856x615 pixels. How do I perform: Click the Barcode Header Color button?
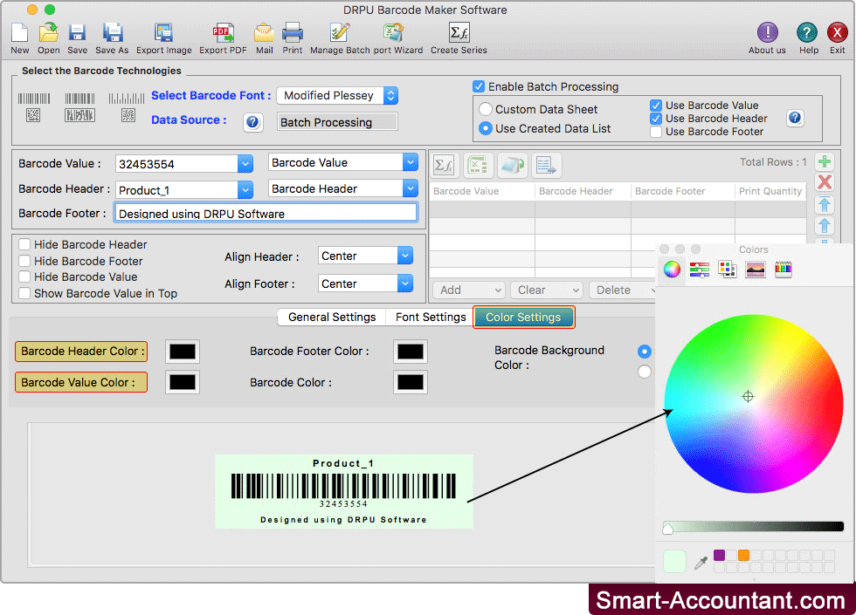pos(80,352)
